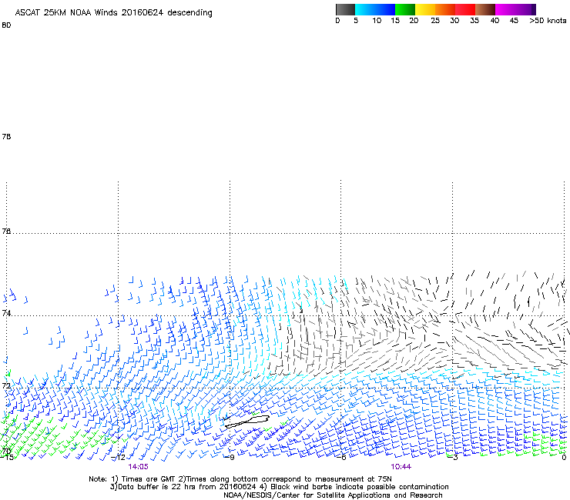This screenshot has height=500, width=570.
Task: Click the brown 35–40 knot color bar segment
Action: tap(485, 9)
